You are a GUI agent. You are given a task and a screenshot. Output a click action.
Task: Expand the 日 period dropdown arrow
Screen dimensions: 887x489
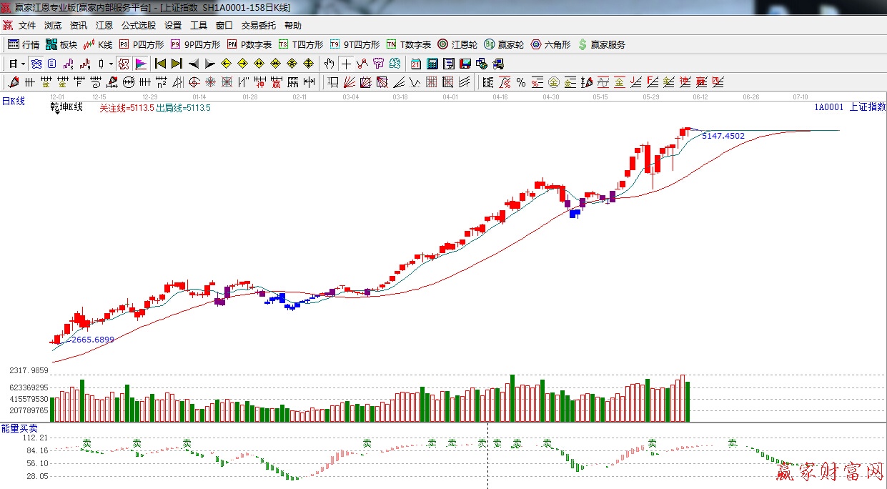point(23,64)
